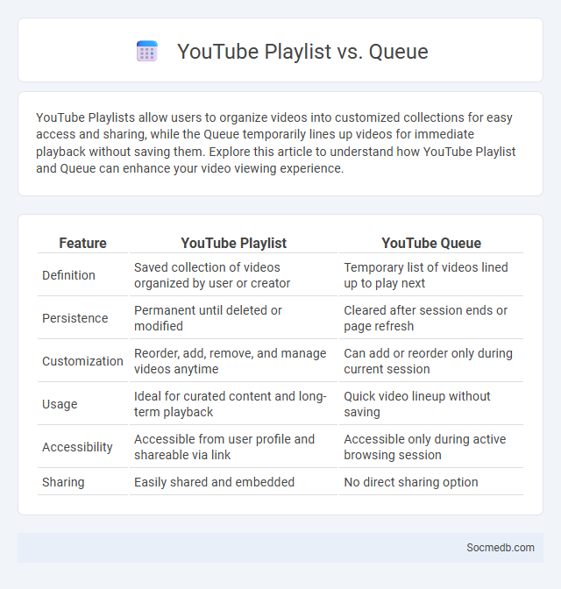Click 'Saved collection of videos organized by user' cell
The image size is (561, 589).
click(x=233, y=275)
